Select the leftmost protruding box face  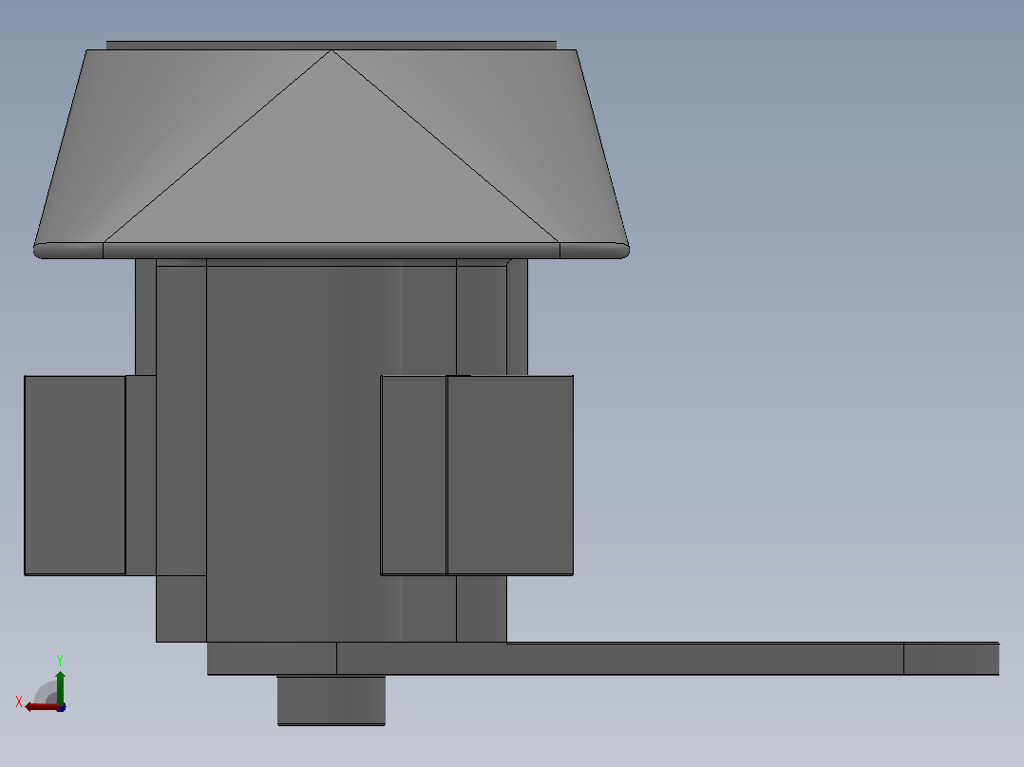(x=74, y=476)
